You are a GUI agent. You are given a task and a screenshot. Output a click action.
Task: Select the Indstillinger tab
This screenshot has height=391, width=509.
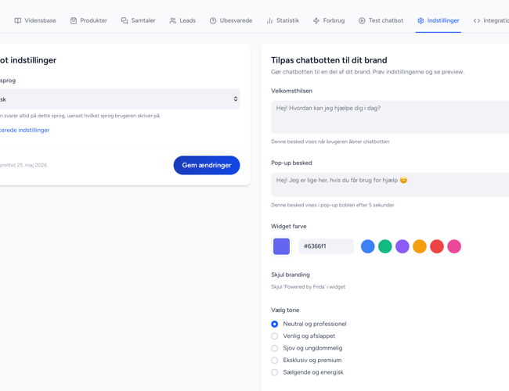coord(439,20)
